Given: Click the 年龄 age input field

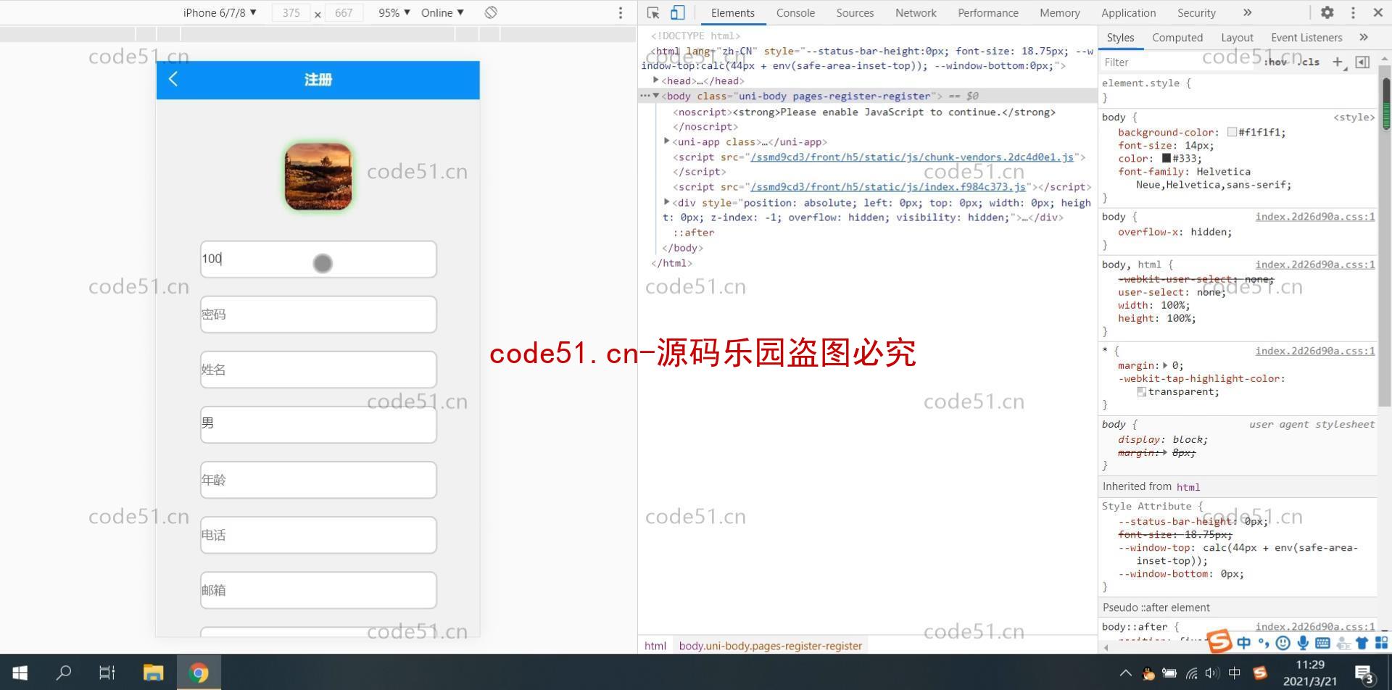Looking at the screenshot, I should pyautogui.click(x=318, y=480).
